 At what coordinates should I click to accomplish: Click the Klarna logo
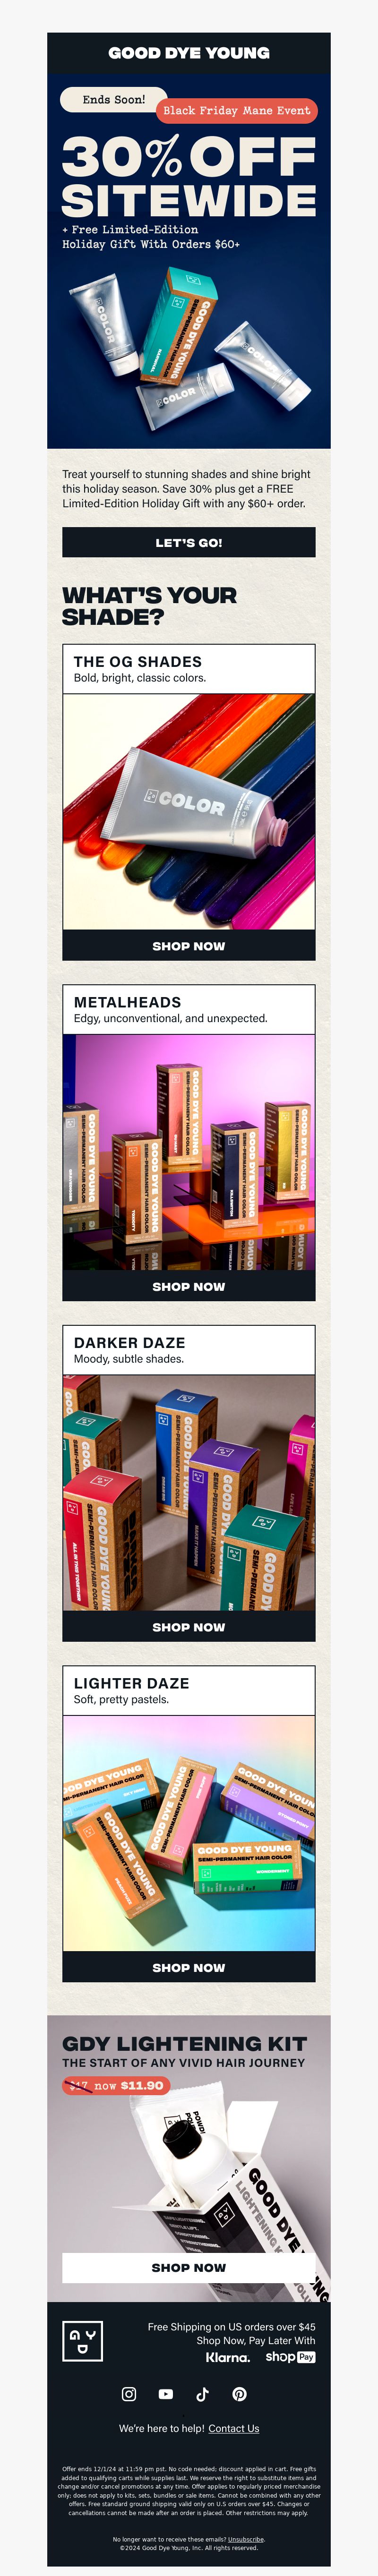click(x=228, y=2357)
